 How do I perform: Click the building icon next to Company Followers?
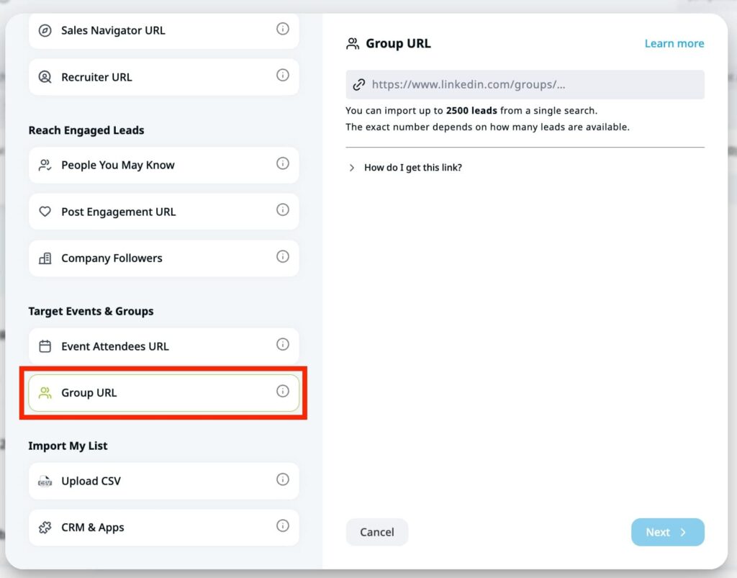point(45,258)
